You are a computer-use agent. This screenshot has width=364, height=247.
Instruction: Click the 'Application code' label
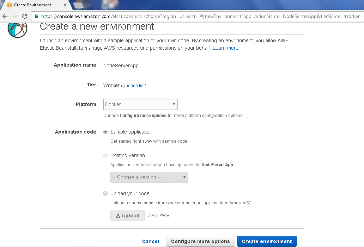click(75, 132)
